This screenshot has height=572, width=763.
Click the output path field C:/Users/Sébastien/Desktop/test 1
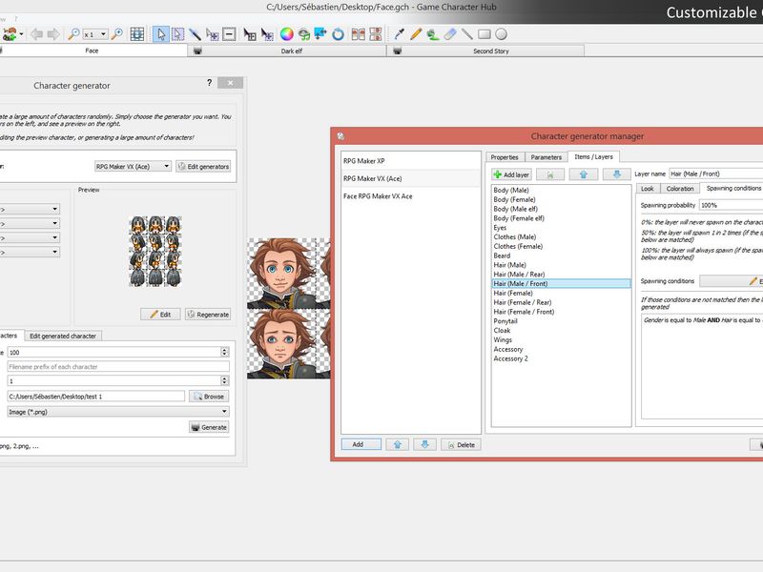(x=96, y=397)
